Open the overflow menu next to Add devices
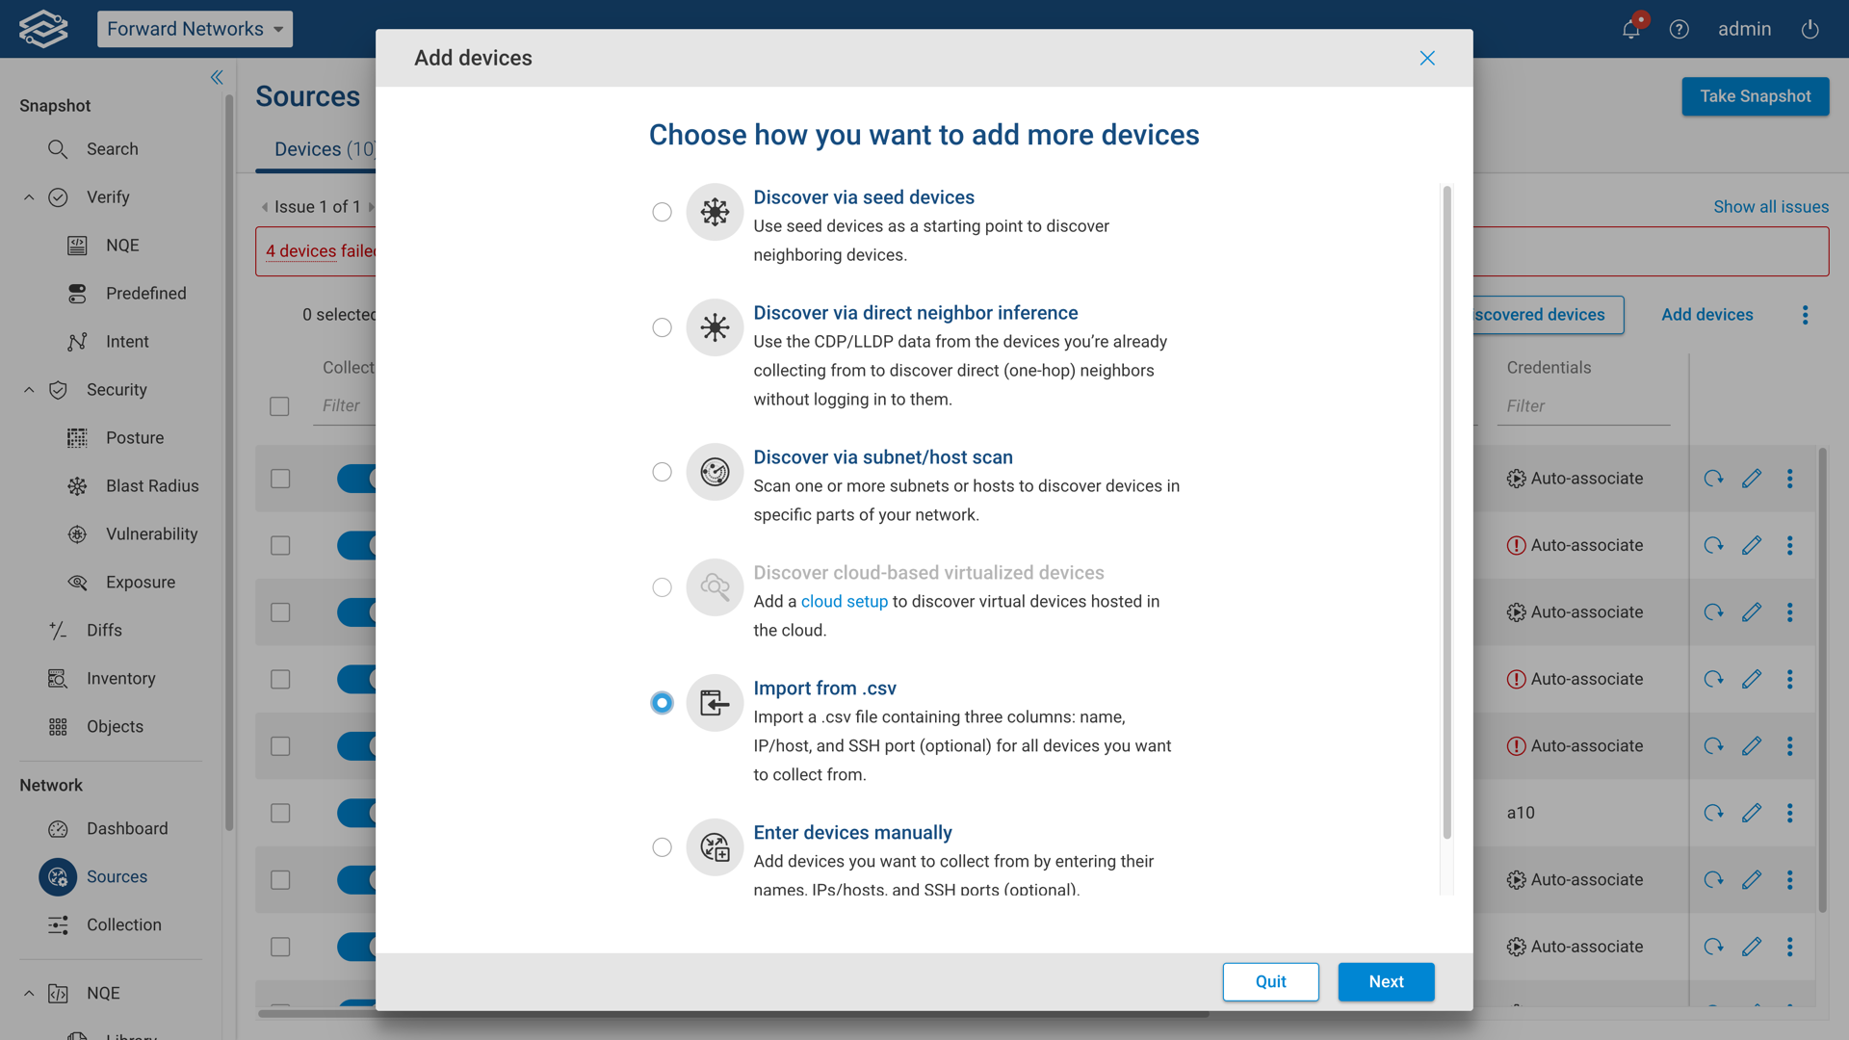 1806,315
